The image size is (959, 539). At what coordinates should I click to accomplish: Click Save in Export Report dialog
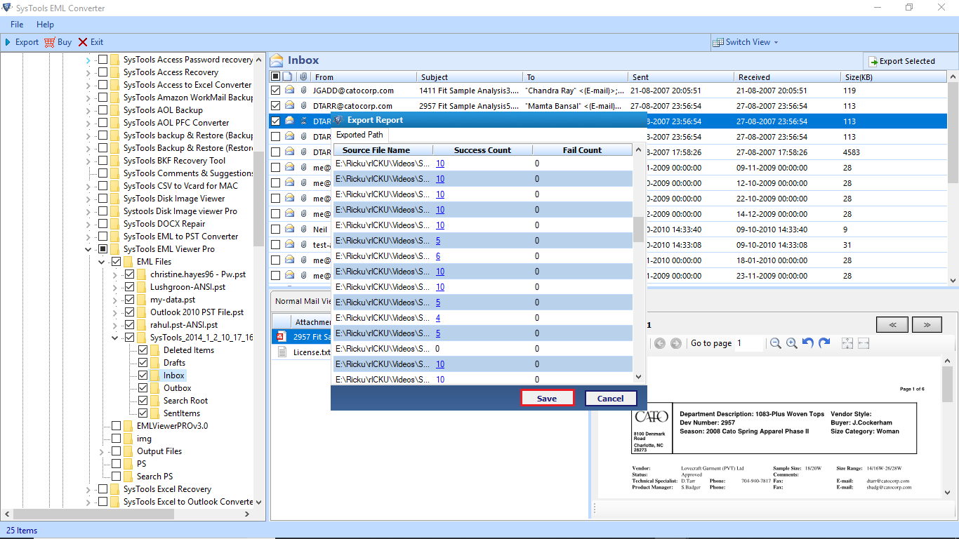(x=547, y=398)
